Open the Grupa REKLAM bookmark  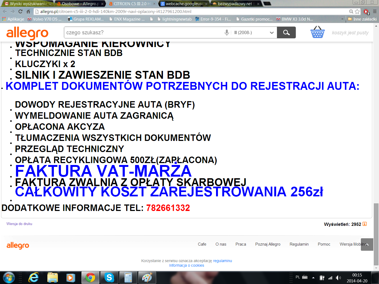point(86,19)
